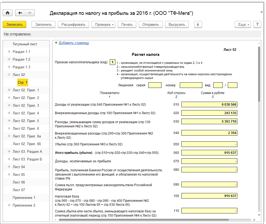
Task: Select Титульный лист in the section list
Action: 25,44
